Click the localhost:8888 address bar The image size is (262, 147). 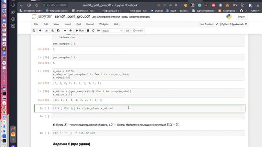(56, 5)
